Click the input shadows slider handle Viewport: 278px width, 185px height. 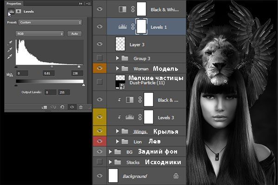click(16, 67)
